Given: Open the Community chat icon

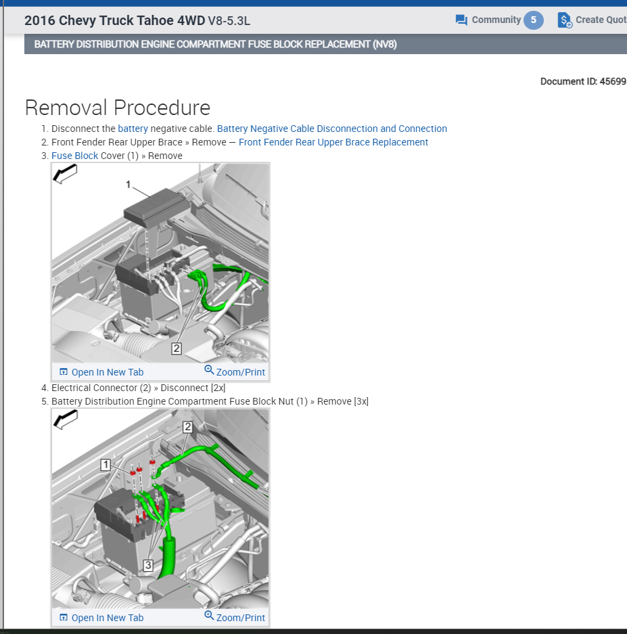Looking at the screenshot, I should (x=461, y=20).
